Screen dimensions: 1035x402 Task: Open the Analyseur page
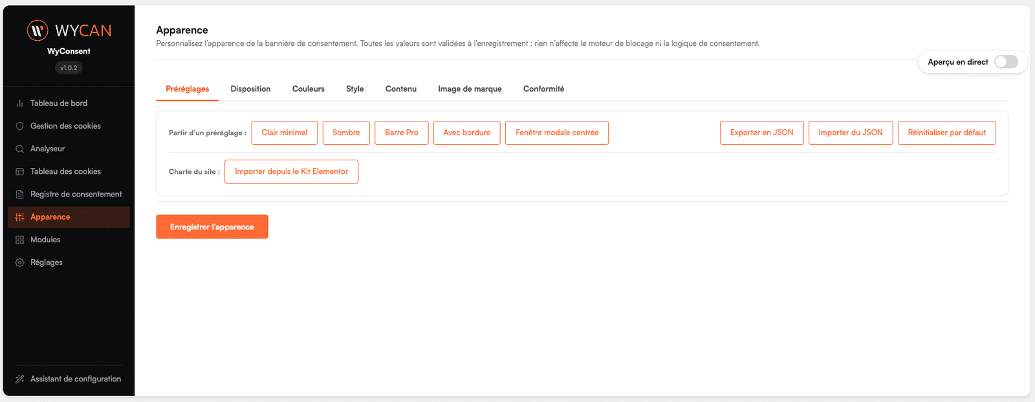pyautogui.click(x=69, y=149)
